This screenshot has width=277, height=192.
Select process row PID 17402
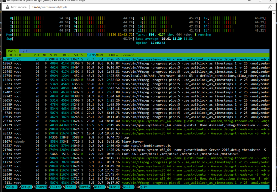coord(136,92)
